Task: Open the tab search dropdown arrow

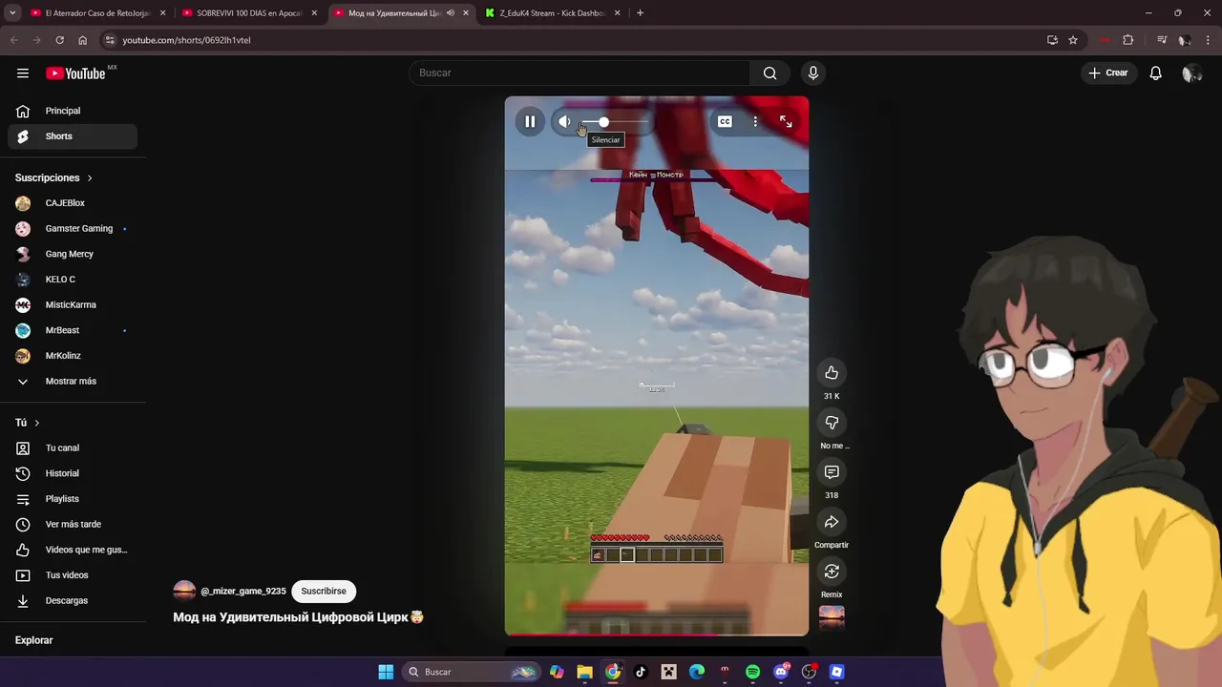Action: 12,13
